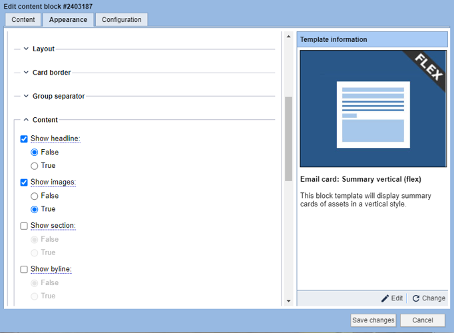The width and height of the screenshot is (454, 333).
Task: Collapse the Content section
Action: (x=26, y=120)
